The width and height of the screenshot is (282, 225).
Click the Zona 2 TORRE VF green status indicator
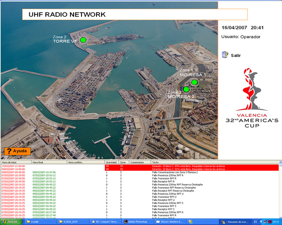[83, 40]
